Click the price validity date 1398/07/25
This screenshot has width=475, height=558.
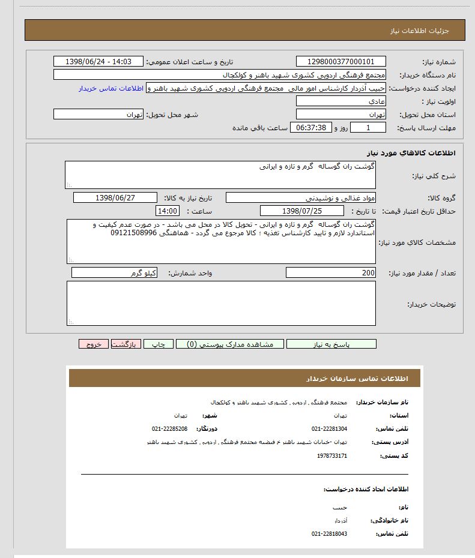[302, 211]
